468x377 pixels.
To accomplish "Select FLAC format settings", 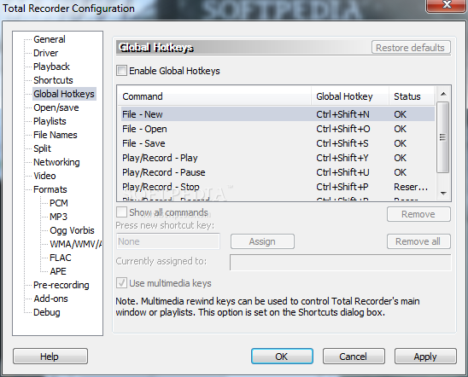I will pos(61,258).
